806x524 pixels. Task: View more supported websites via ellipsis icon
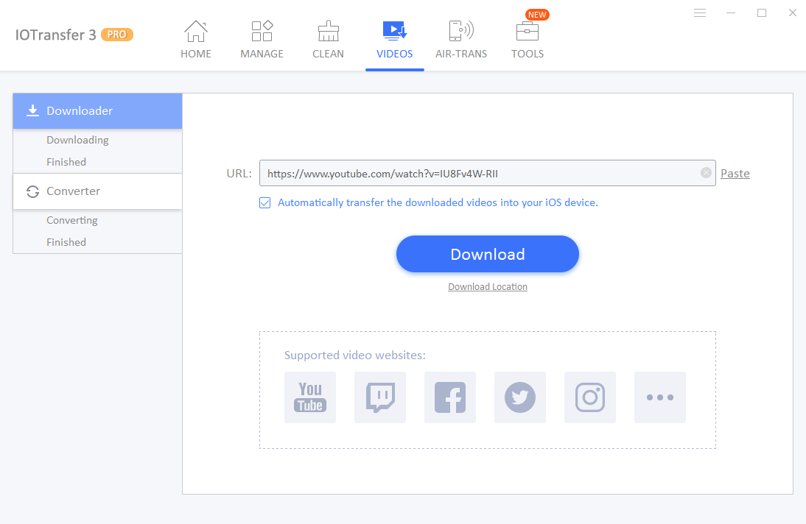coord(659,397)
